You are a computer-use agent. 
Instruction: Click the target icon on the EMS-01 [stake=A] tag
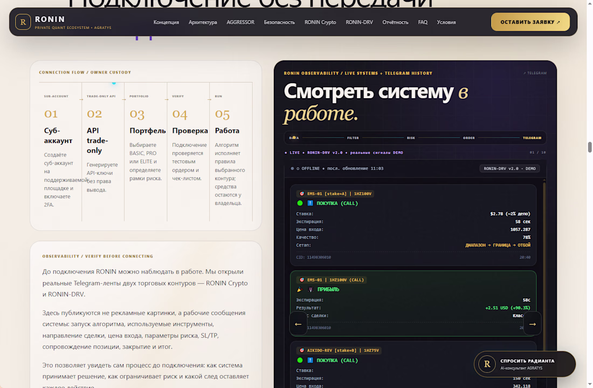[x=302, y=194]
